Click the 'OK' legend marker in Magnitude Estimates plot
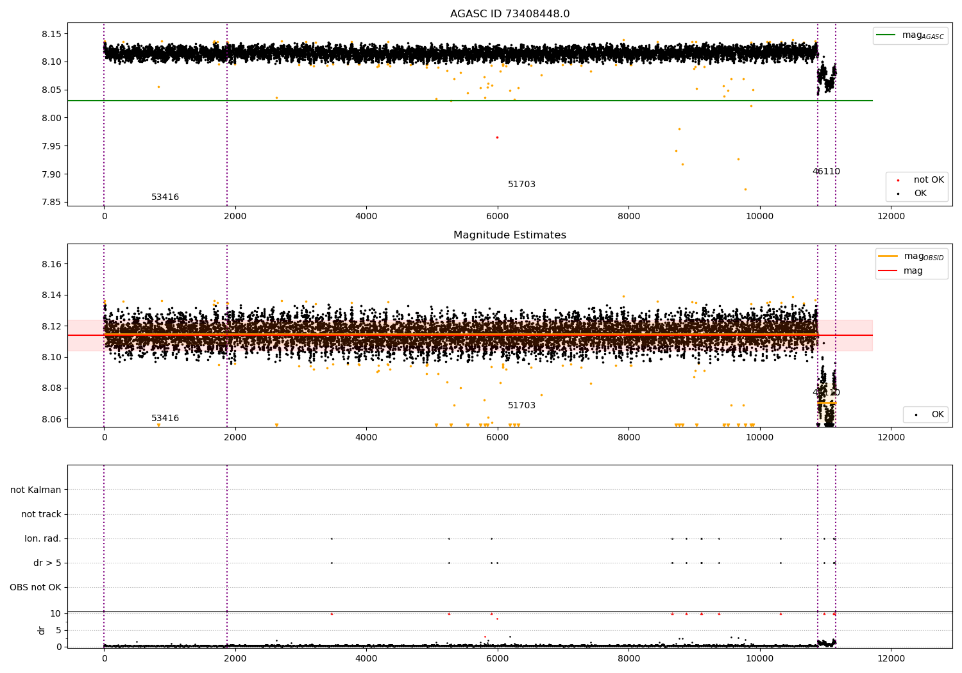962x673 pixels. click(x=916, y=415)
